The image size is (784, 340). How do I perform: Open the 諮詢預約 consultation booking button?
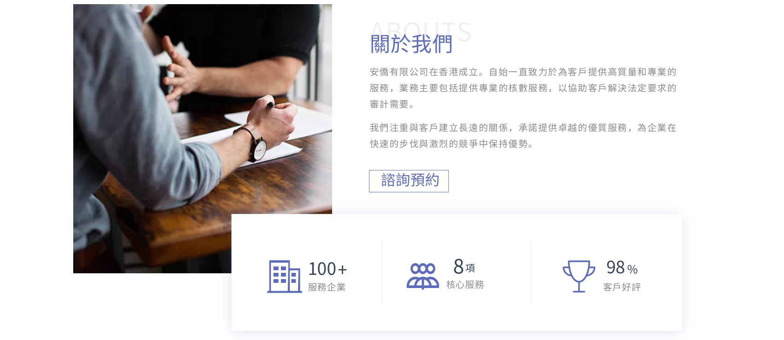pos(409,181)
